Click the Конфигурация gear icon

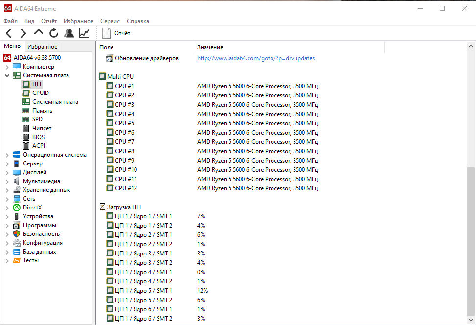pyautogui.click(x=17, y=243)
